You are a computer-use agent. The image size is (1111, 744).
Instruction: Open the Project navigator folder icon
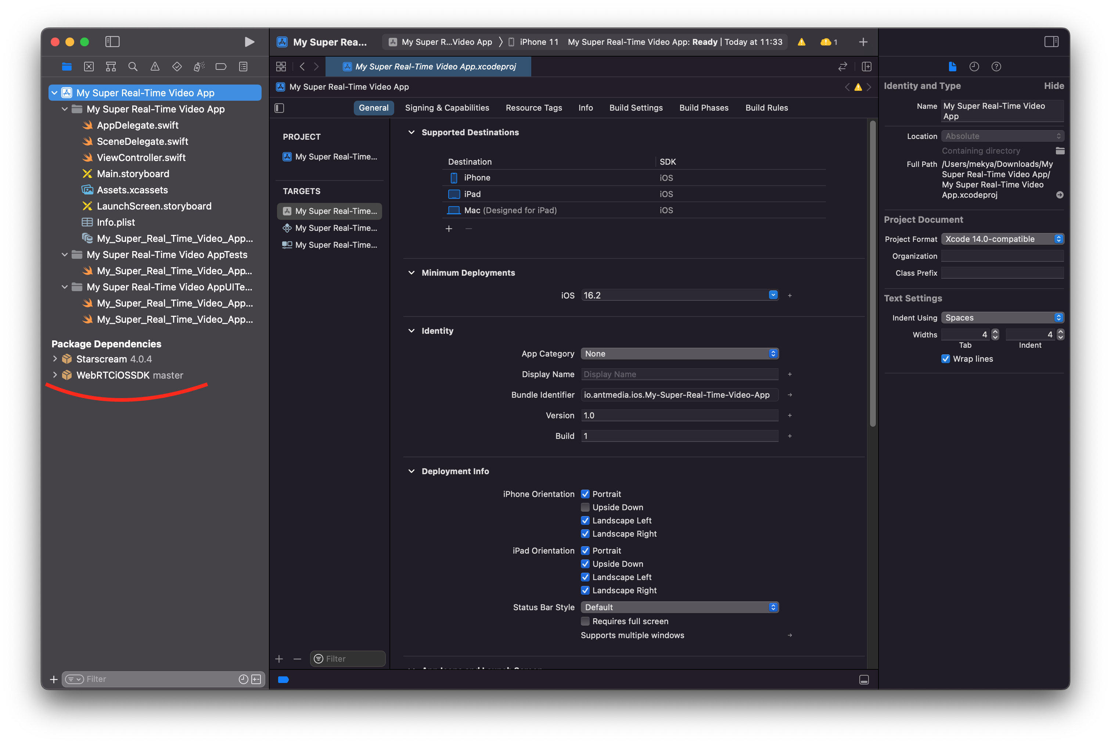(x=66, y=67)
